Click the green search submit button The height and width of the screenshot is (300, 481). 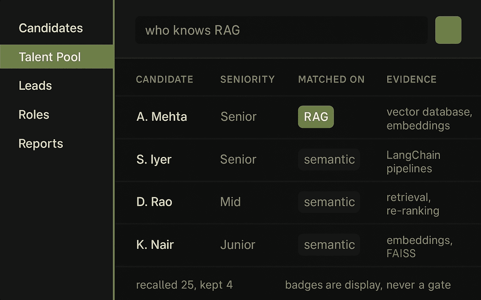click(448, 30)
